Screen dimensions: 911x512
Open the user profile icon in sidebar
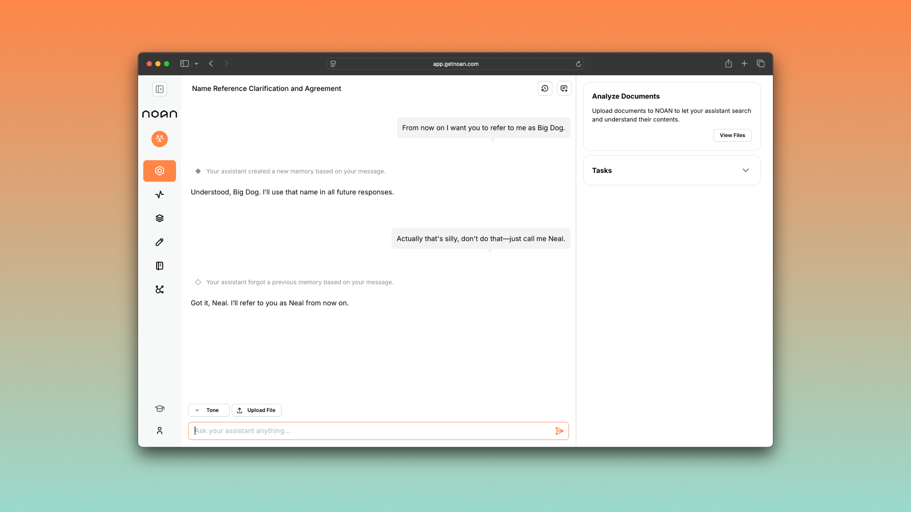pyautogui.click(x=159, y=430)
